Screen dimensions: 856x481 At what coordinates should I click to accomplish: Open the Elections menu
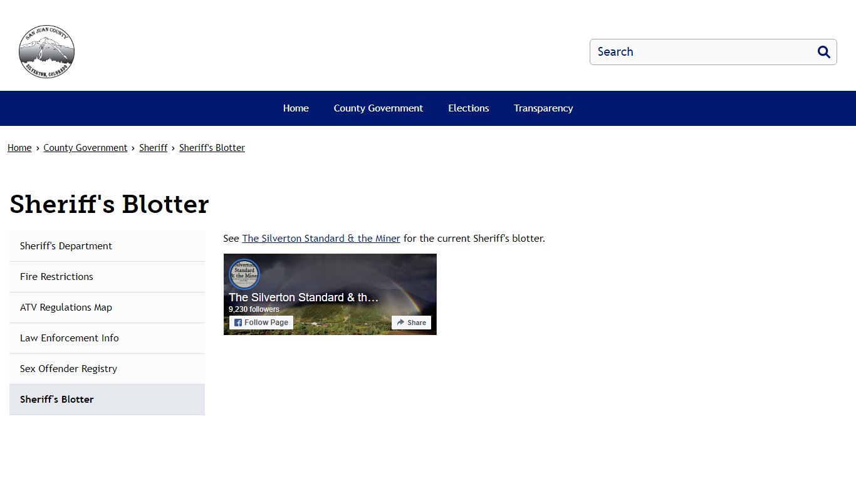(x=469, y=108)
